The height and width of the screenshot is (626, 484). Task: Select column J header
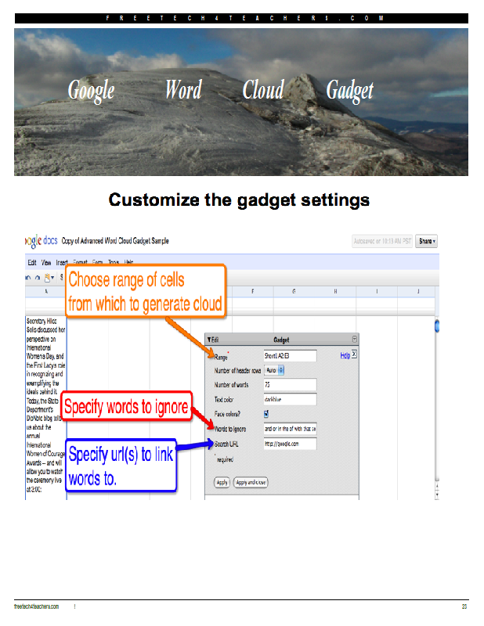click(x=417, y=291)
